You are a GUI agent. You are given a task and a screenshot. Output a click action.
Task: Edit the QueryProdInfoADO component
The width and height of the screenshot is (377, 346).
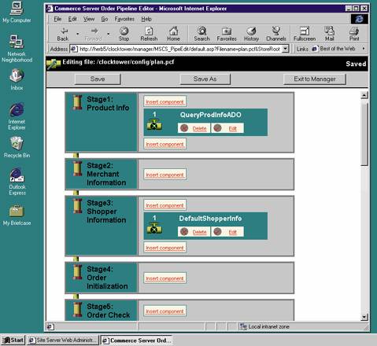click(x=227, y=128)
